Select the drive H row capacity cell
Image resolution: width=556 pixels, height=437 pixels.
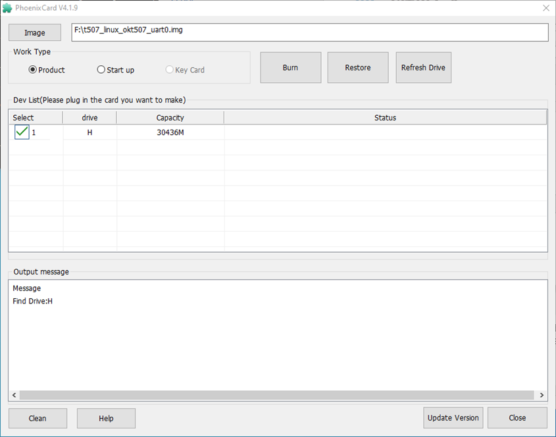pos(170,132)
